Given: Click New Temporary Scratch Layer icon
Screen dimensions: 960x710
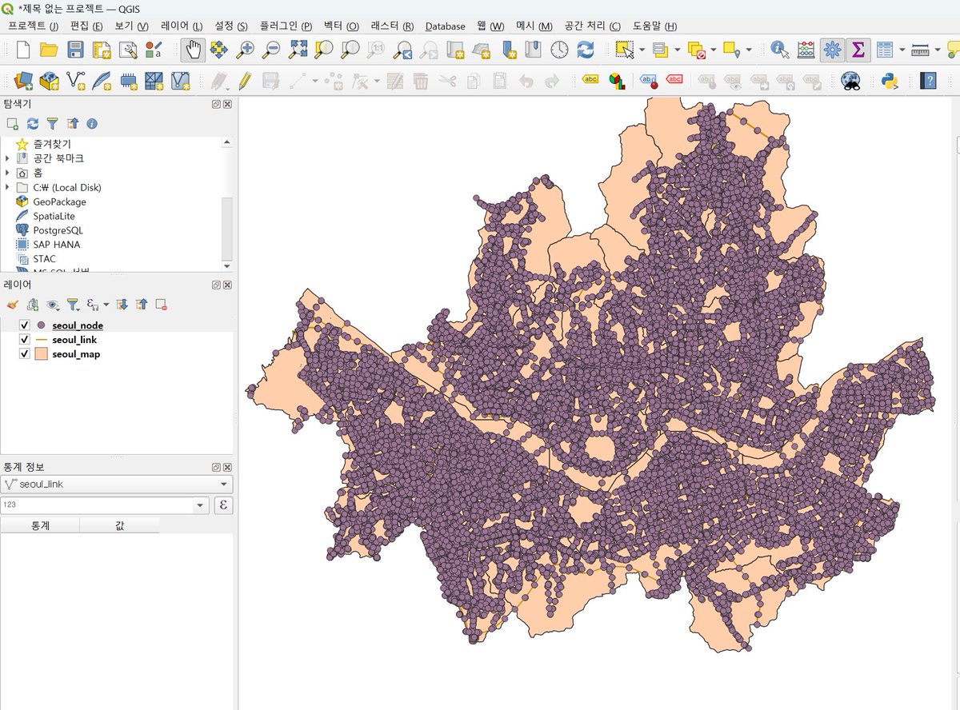Looking at the screenshot, I should (x=128, y=80).
